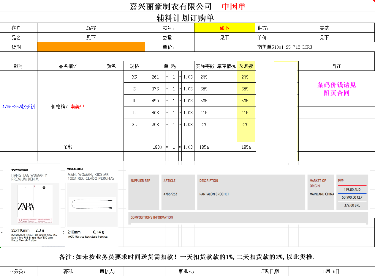This screenshot has height=276, width=375.
Task: Click the PVP price panel in the label image
Action: (352, 192)
